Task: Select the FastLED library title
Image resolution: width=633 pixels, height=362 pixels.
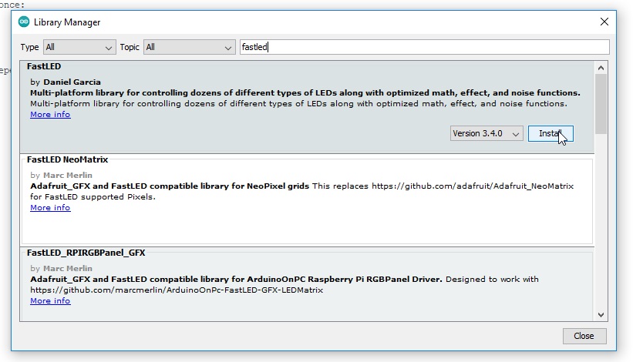Action: [44, 66]
